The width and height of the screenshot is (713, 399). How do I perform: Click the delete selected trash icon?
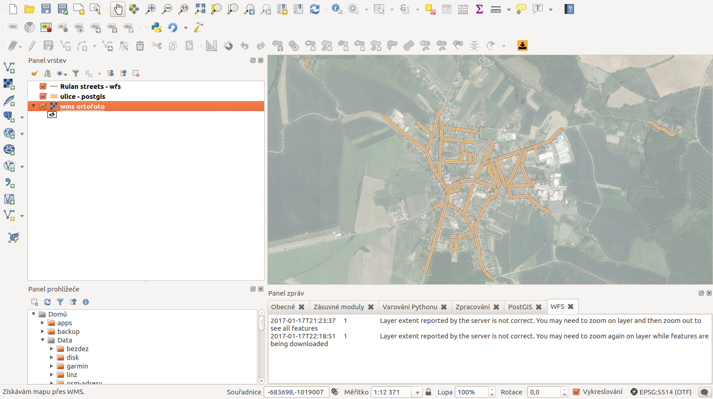tap(140, 46)
